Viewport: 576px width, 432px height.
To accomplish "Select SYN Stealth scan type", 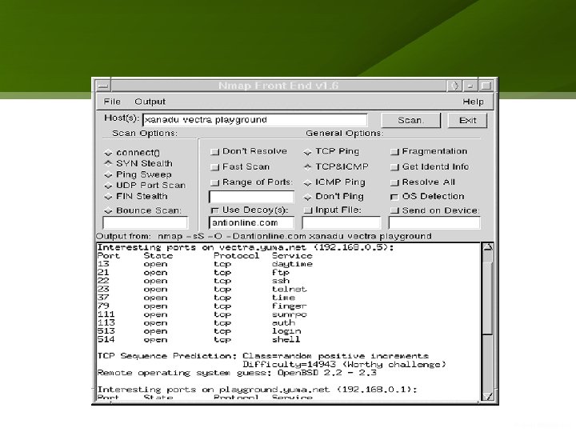I will tap(108, 163).
